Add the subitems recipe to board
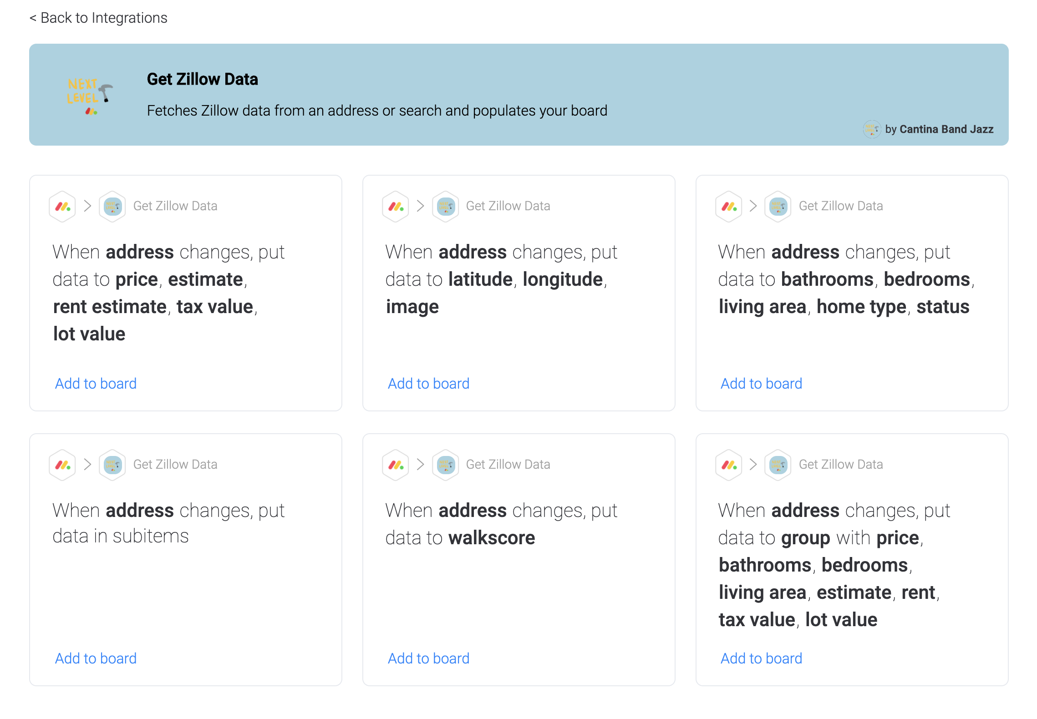 tap(96, 658)
